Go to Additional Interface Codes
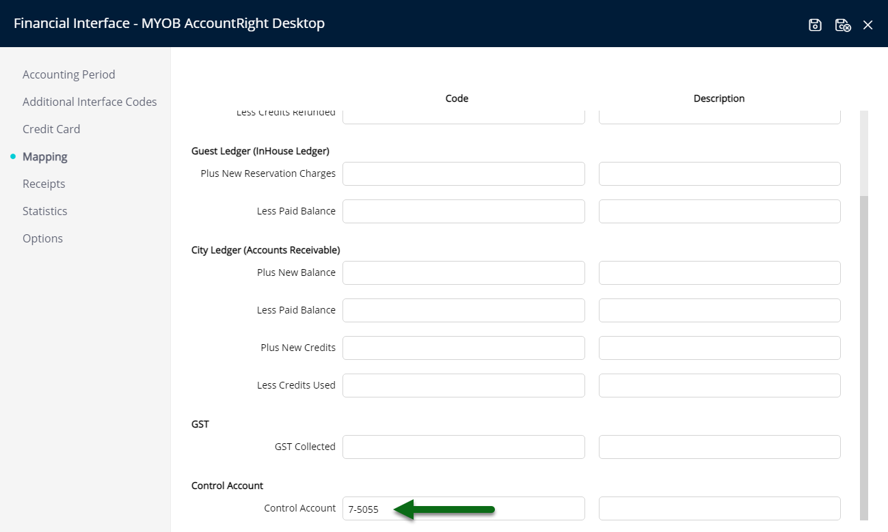Viewport: 888px width, 532px height. [x=90, y=102]
